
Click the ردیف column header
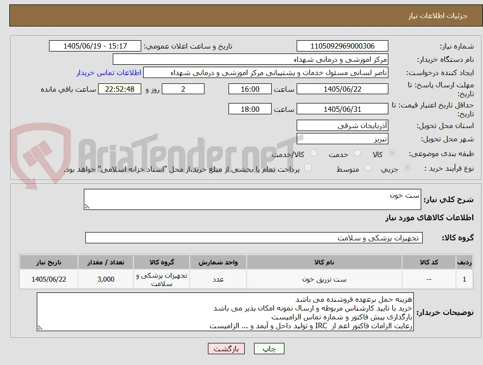click(x=464, y=262)
